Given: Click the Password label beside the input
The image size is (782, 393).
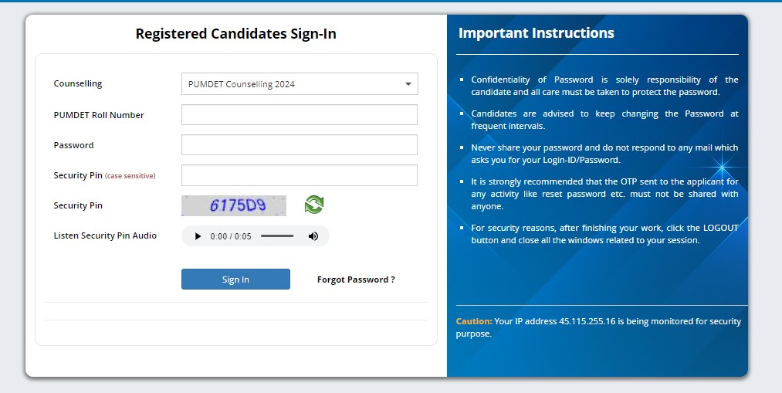Looking at the screenshot, I should click(74, 145).
